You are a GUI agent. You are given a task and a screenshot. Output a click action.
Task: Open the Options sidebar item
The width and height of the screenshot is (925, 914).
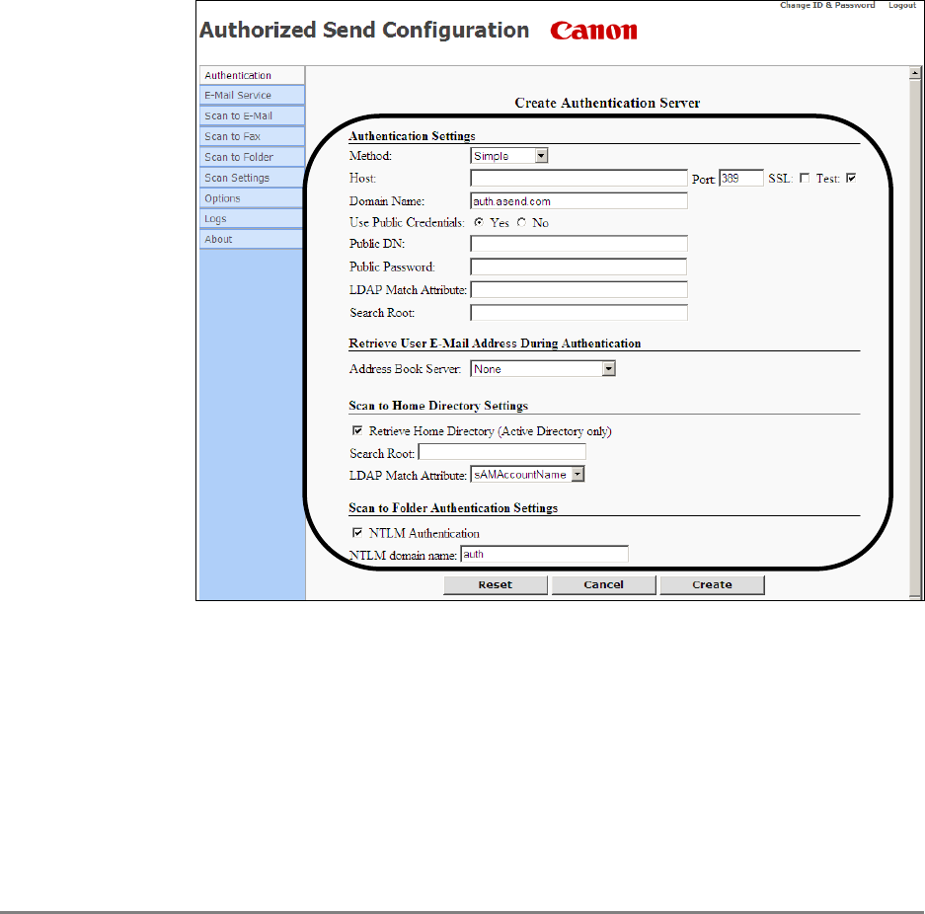click(x=252, y=198)
